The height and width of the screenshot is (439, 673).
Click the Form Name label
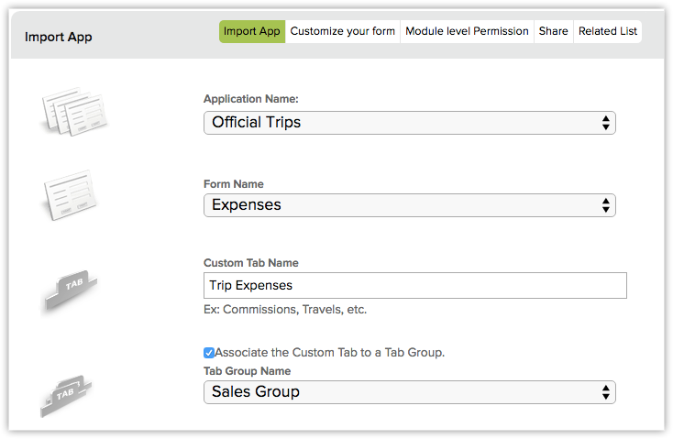coord(234,184)
